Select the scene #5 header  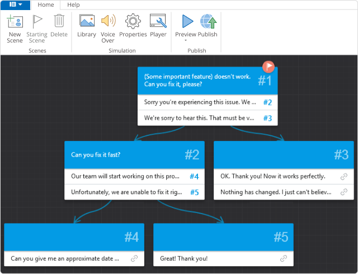click(x=224, y=237)
